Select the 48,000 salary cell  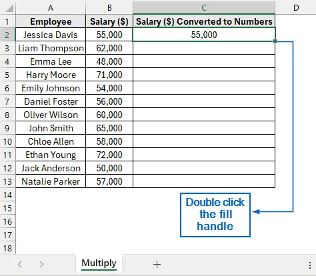[109, 61]
